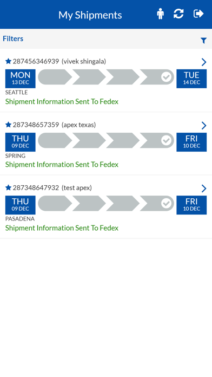Click the TUE 14 DEC delivery date tile
Viewport: 212px width, 377px height.
(x=191, y=79)
